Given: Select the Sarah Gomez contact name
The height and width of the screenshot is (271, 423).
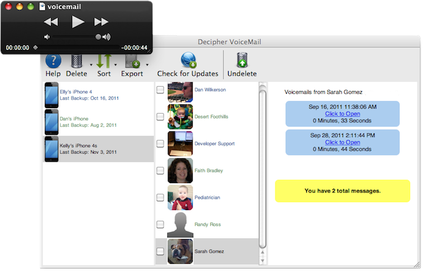Looking at the screenshot, I should click(x=209, y=251).
